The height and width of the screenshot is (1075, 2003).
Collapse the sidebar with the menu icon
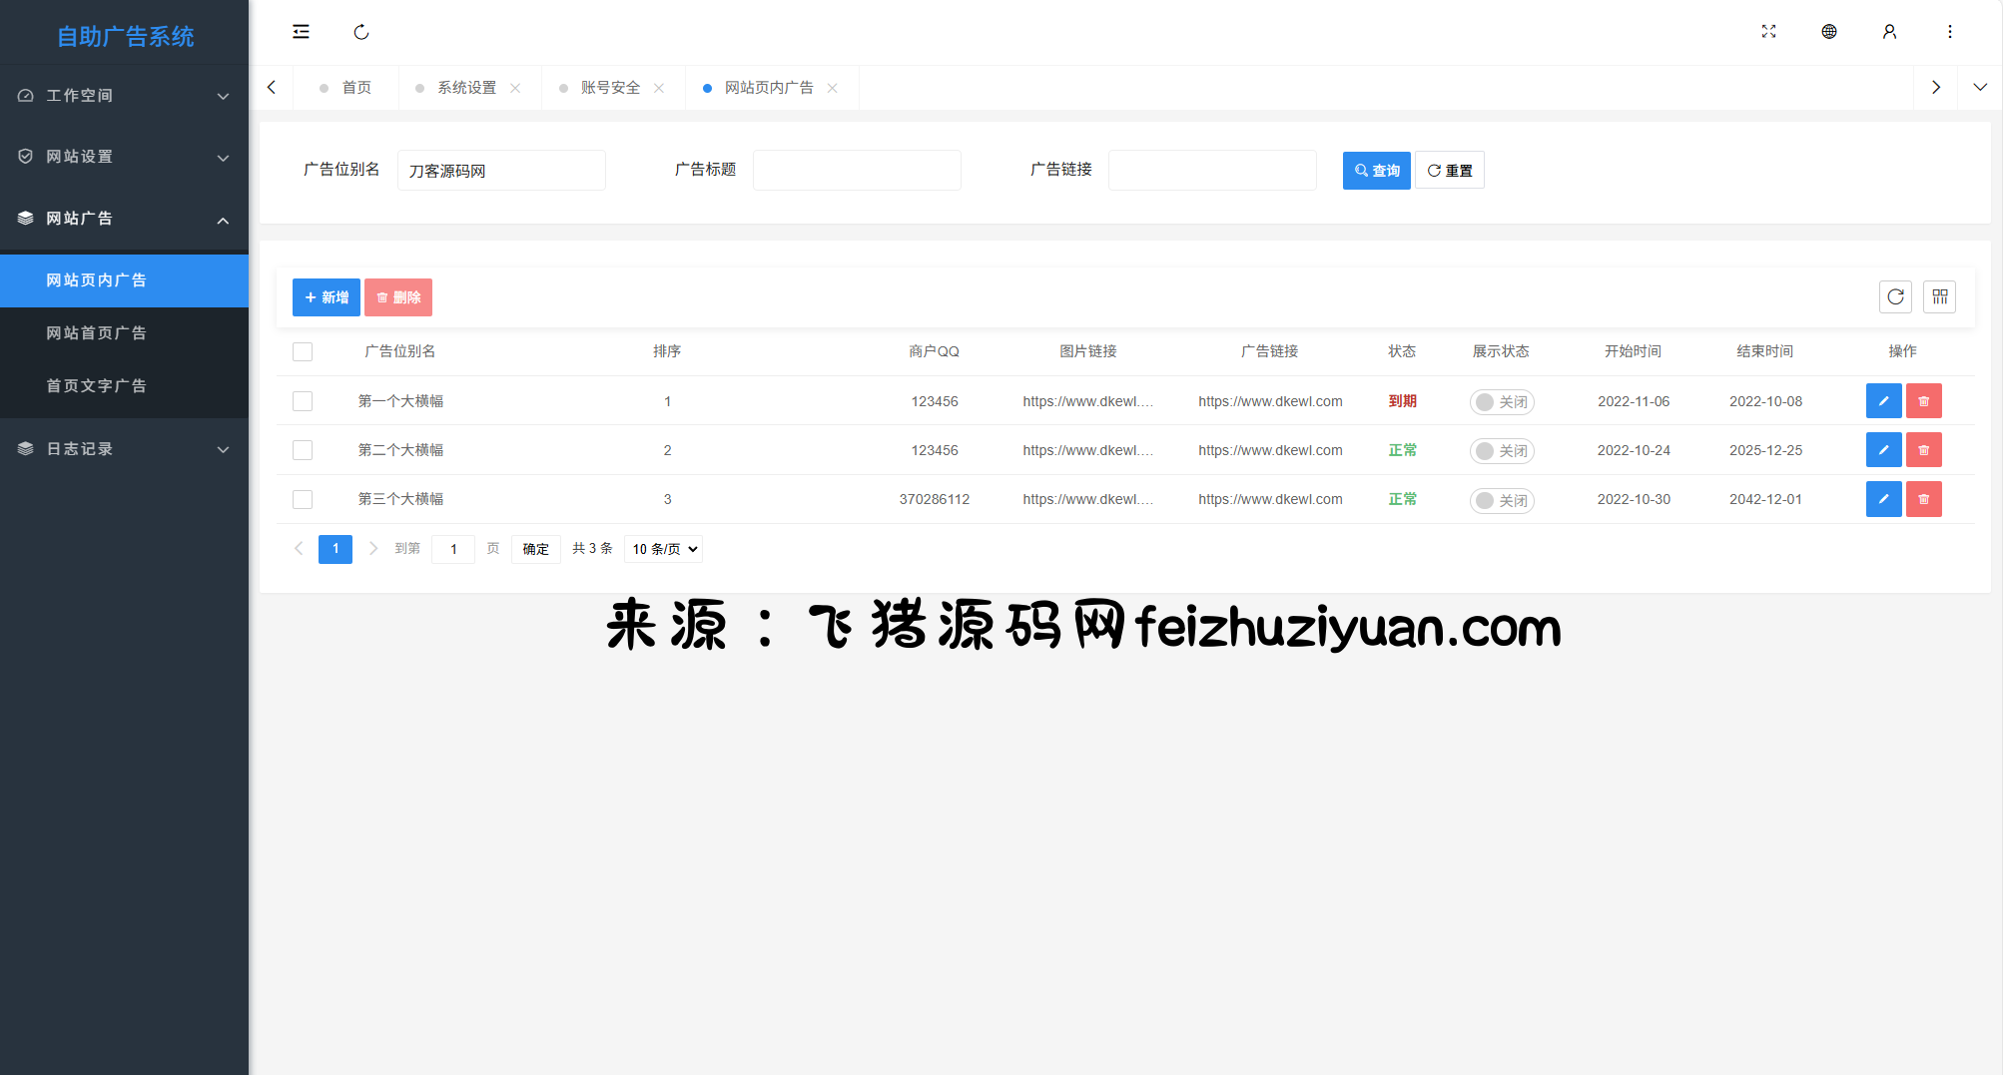pos(301,32)
